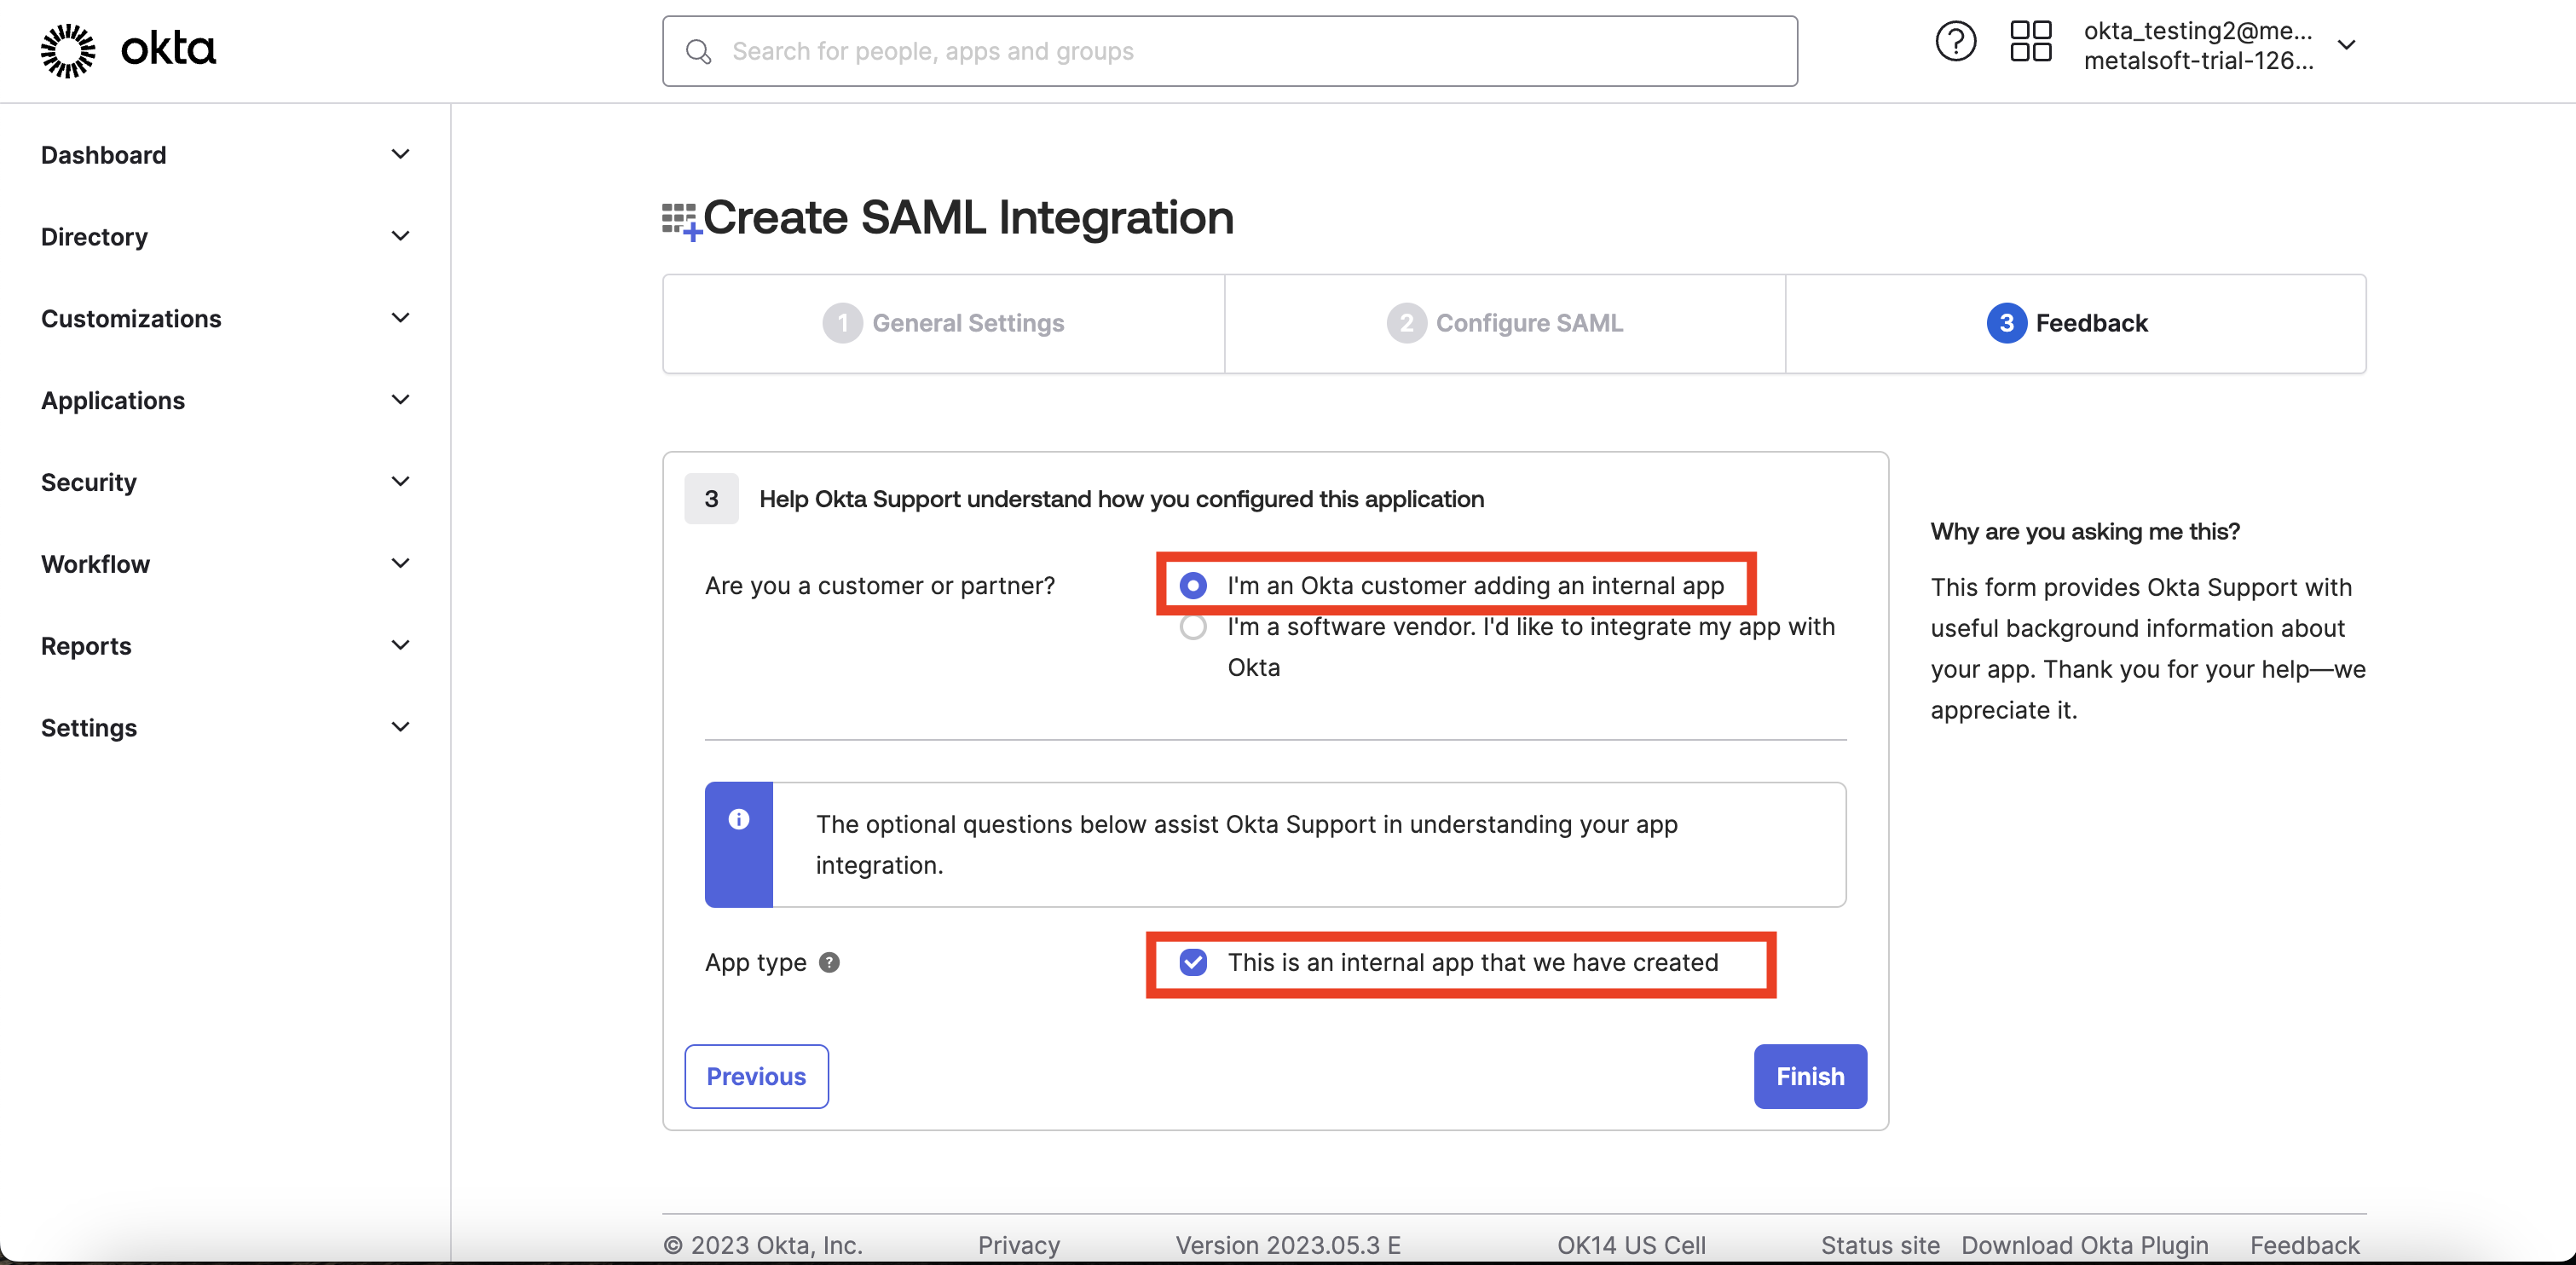Open the Download Okta Plugin link
This screenshot has height=1265, width=2576.
point(2084,1245)
